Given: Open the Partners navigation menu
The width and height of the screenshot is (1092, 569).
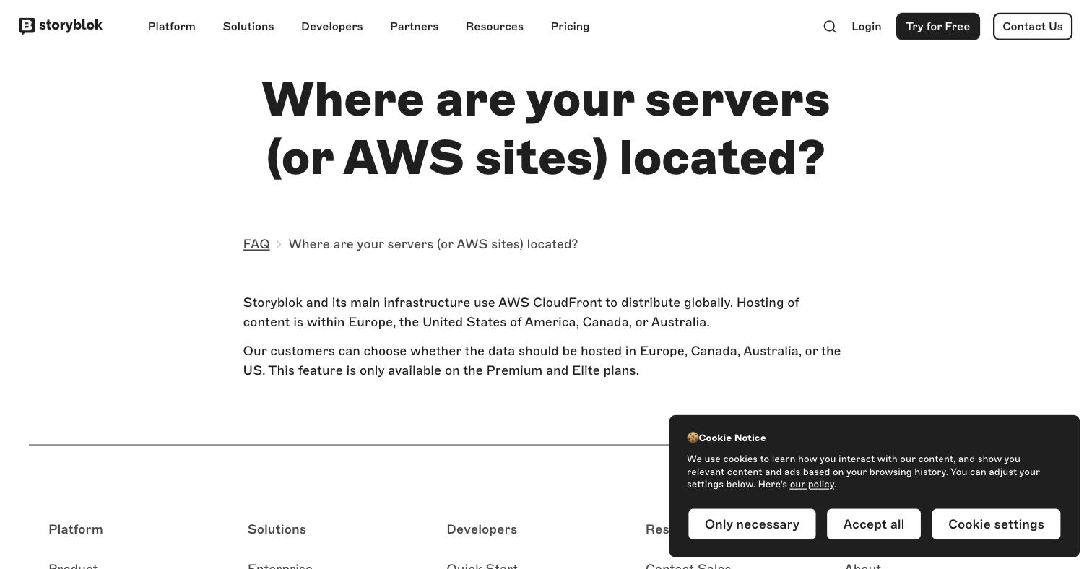Looking at the screenshot, I should 415,27.
